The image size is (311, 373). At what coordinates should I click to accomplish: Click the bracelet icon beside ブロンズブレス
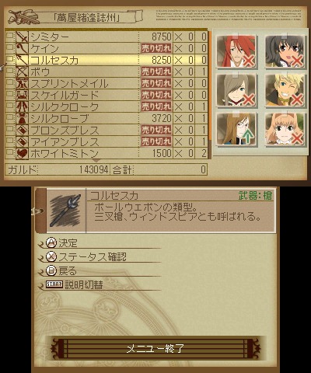click(x=22, y=130)
